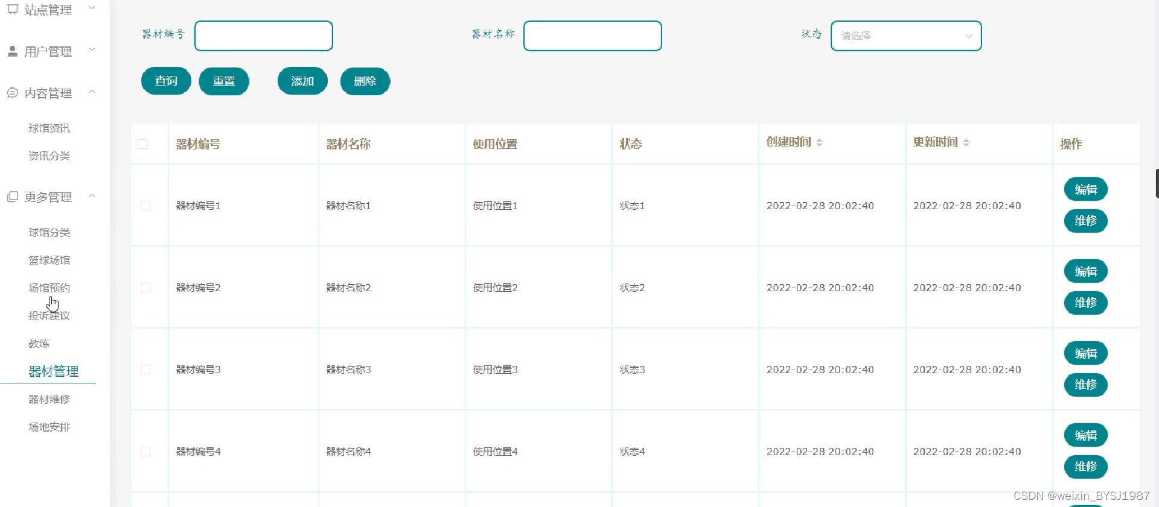Click the 重置 button

point(224,81)
